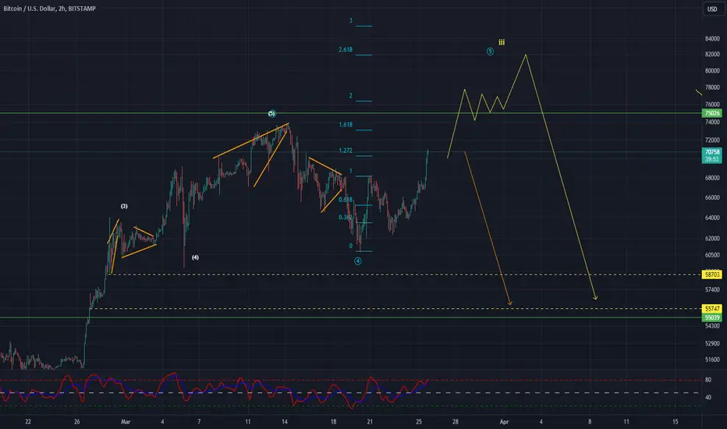Select the white (4) wave label
The image size is (727, 429).
[x=195, y=257]
